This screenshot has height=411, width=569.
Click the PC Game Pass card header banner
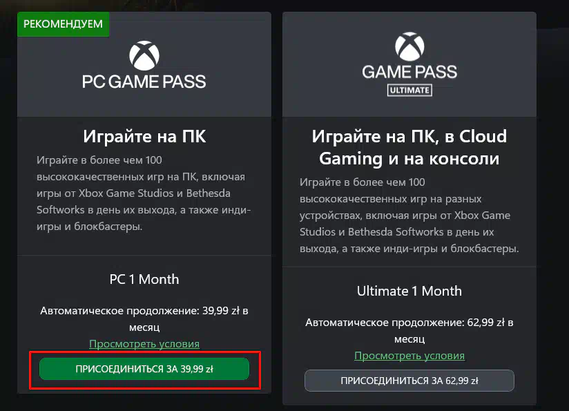(144, 64)
